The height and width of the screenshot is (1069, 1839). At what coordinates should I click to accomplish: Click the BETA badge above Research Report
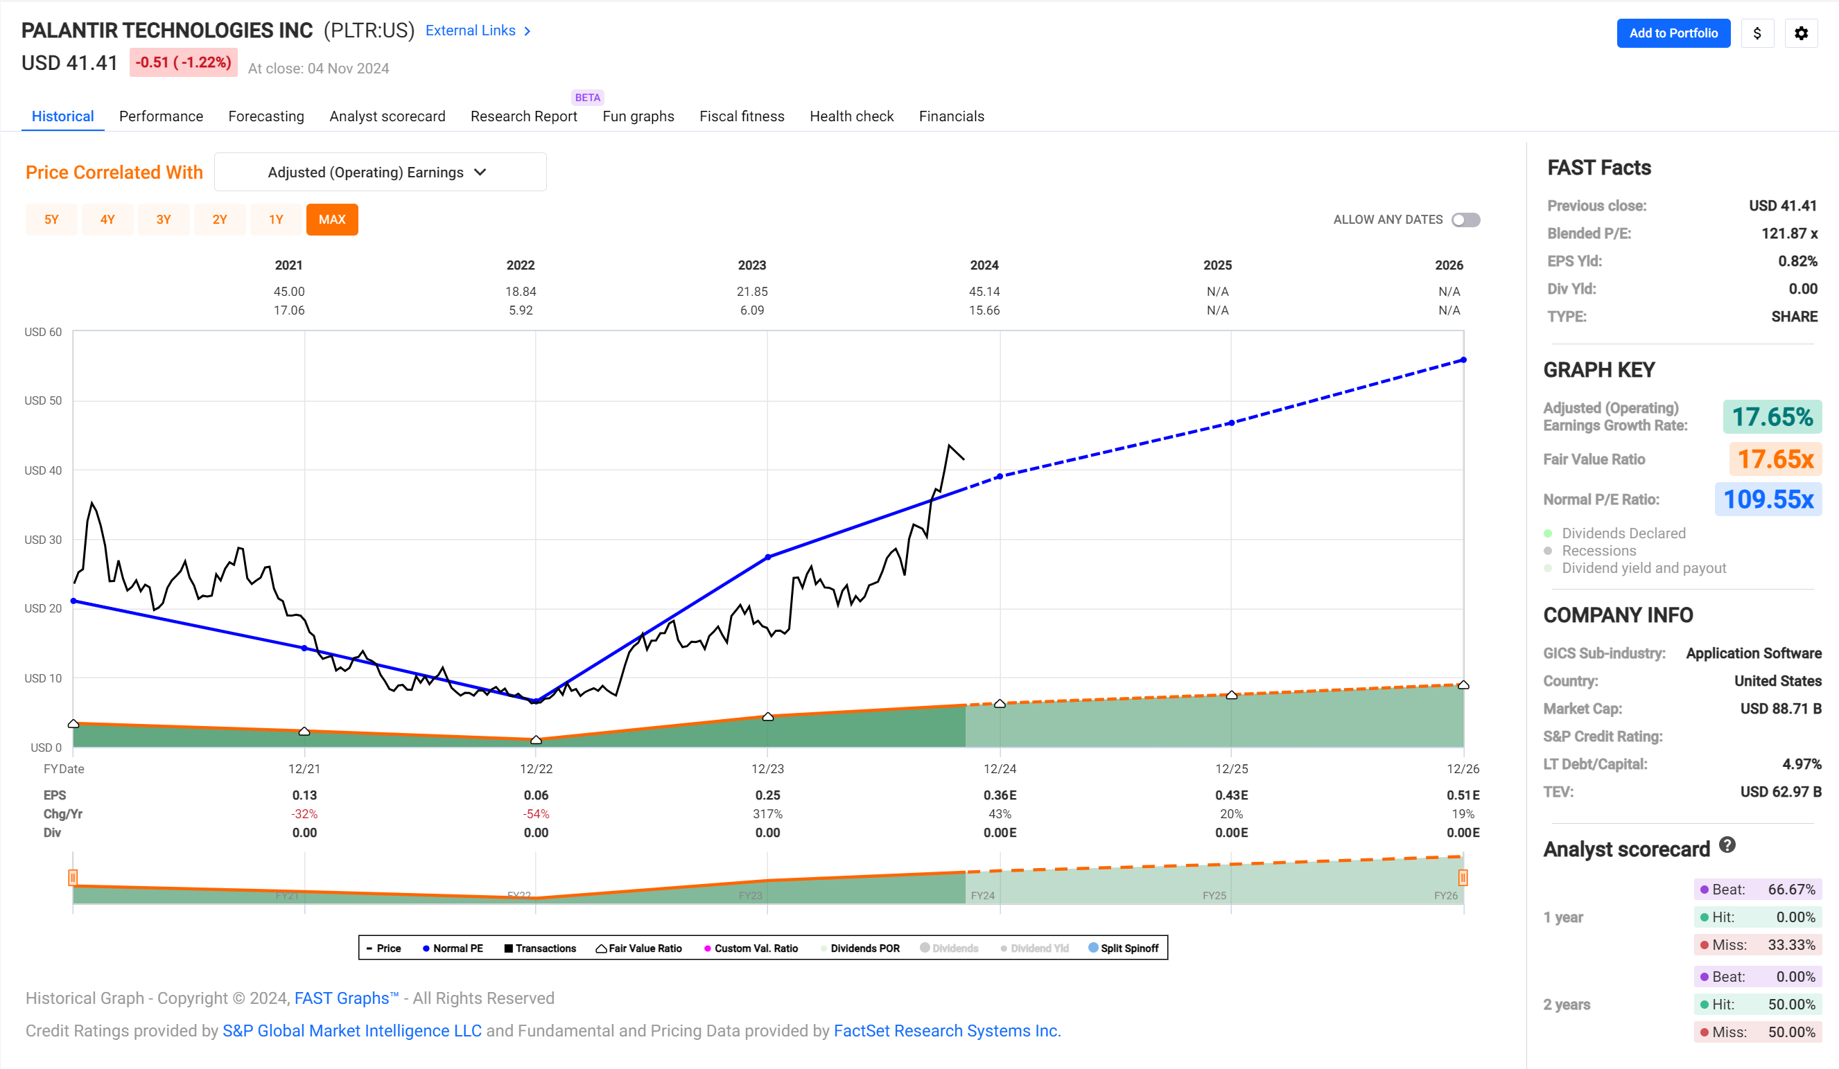[x=587, y=98]
